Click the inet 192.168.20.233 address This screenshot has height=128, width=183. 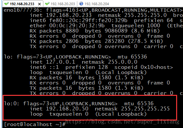69,15
